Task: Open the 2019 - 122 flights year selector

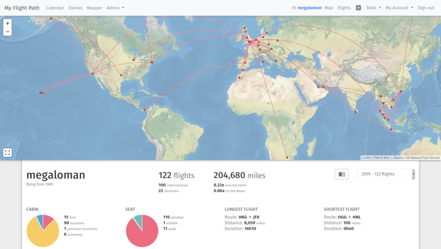Action: [x=385, y=174]
